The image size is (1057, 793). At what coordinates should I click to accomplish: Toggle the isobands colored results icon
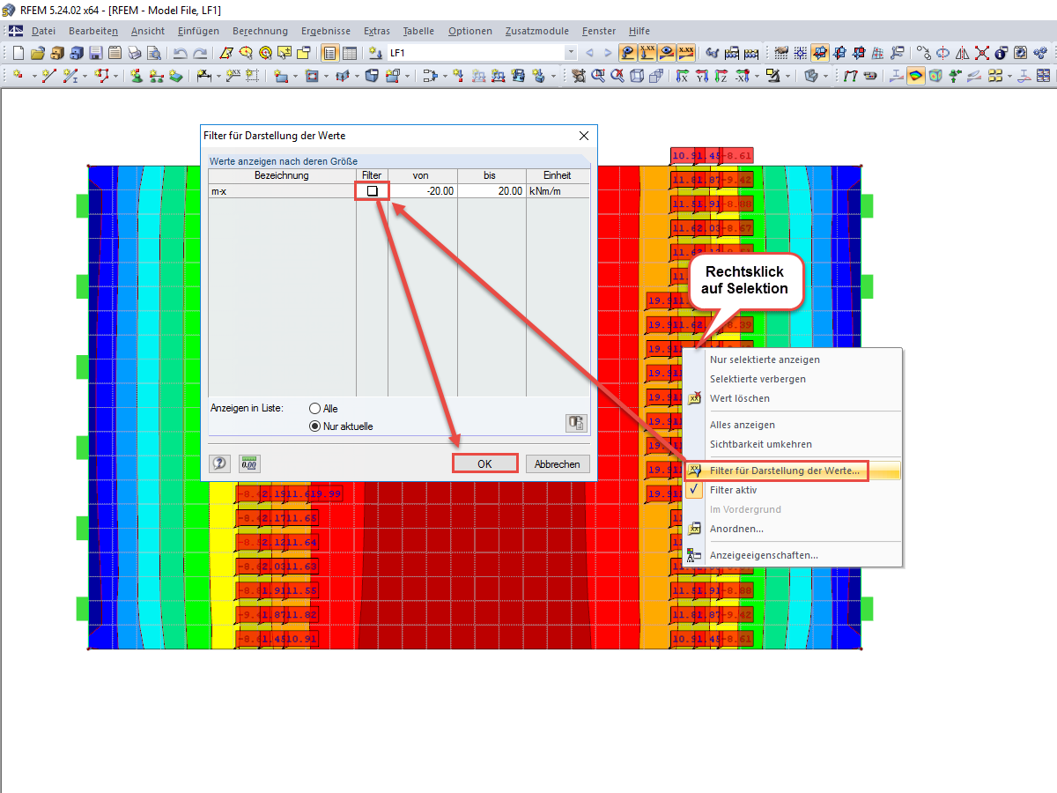click(x=916, y=76)
